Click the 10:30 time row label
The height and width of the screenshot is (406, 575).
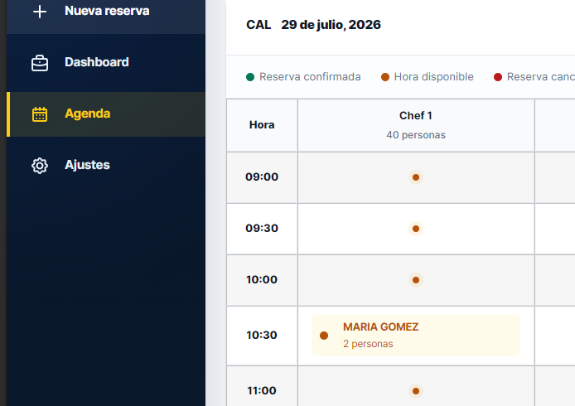262,336
